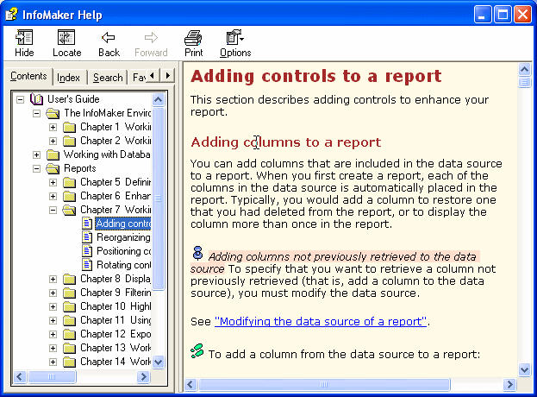This screenshot has height=397, width=537.
Task: Select the Adding controls tree topic
Action: click(x=123, y=224)
